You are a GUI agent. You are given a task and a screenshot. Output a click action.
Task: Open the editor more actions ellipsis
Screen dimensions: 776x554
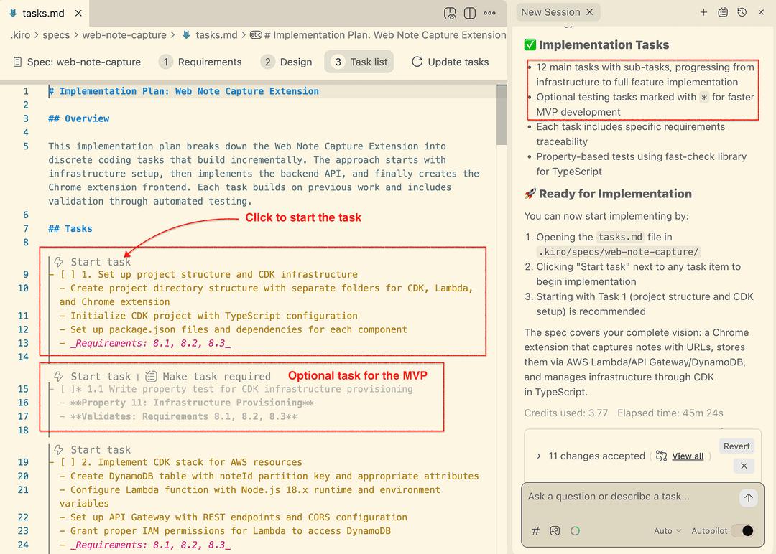(489, 14)
